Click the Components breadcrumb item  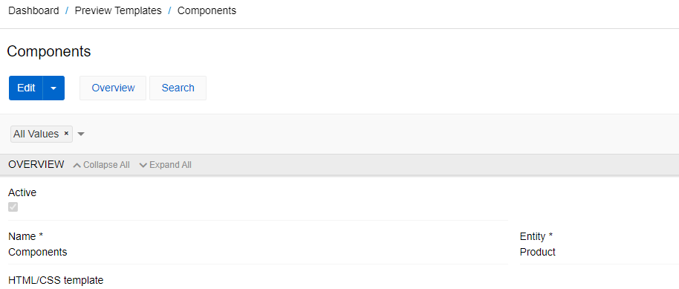click(207, 11)
